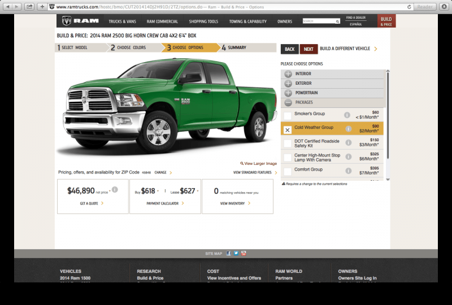This screenshot has height=305, width=452.
Task: Reload the page with refresh icon
Action: (409, 7)
